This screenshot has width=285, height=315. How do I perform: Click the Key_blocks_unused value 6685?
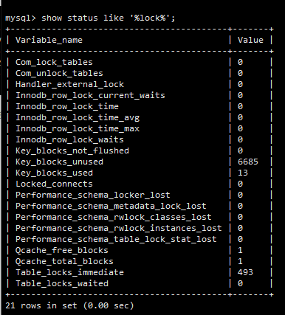point(248,162)
